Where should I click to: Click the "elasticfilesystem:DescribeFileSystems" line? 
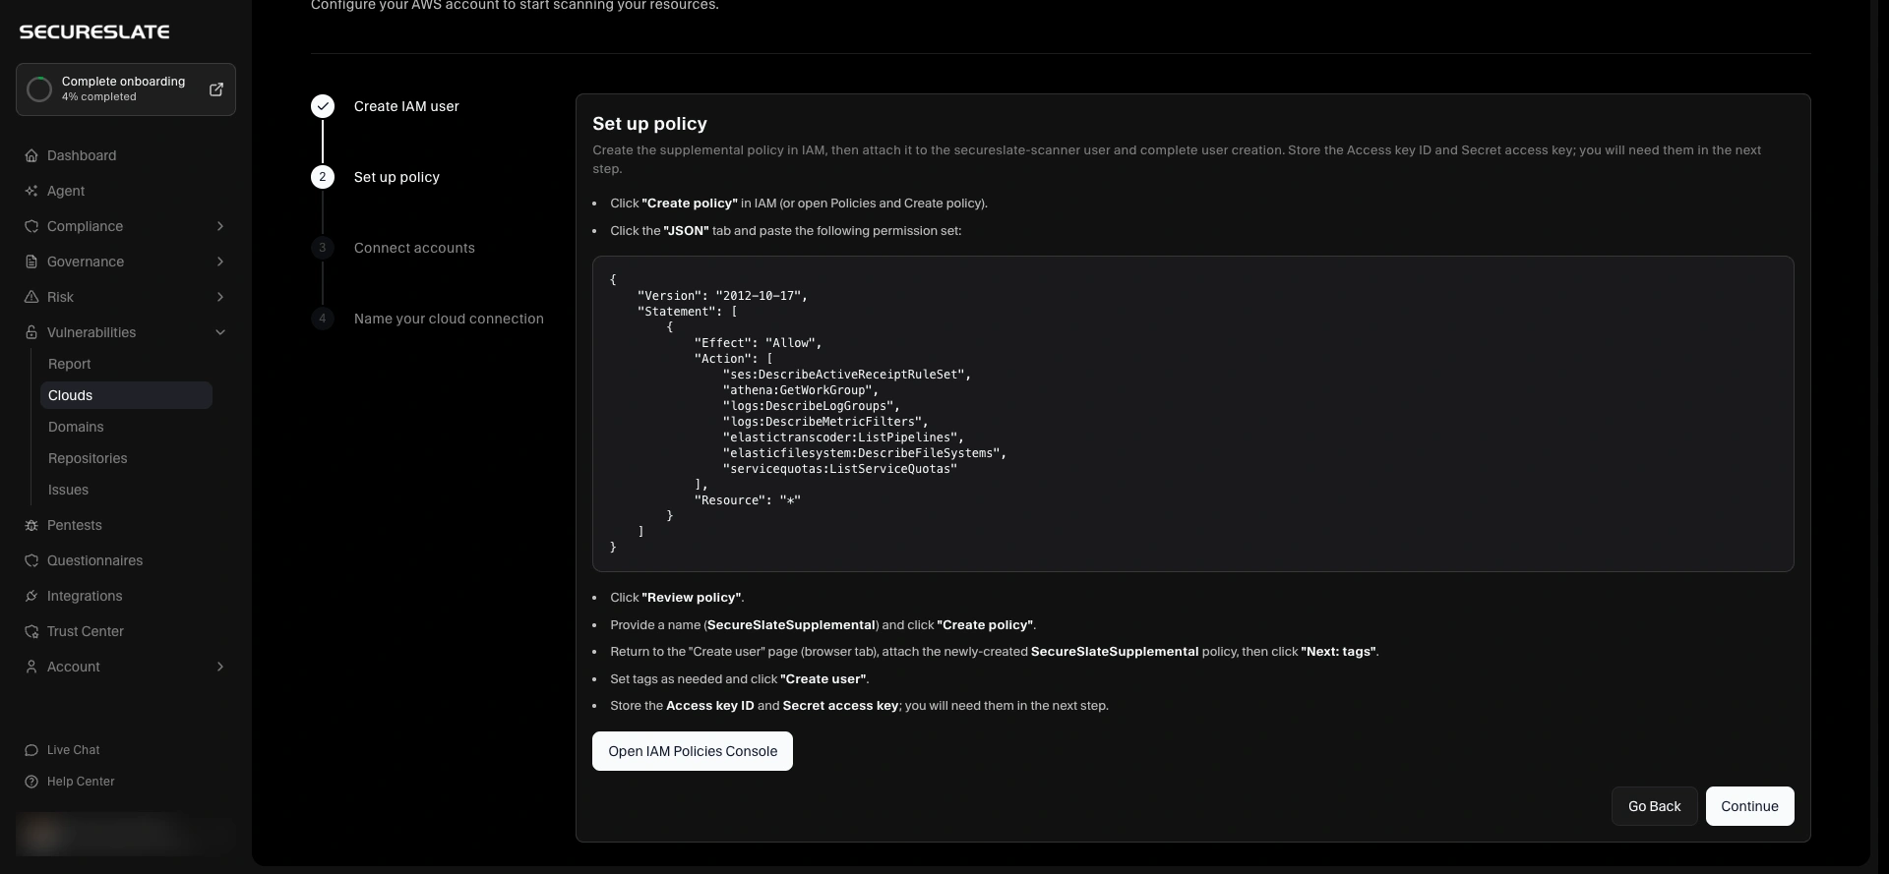coord(865,453)
